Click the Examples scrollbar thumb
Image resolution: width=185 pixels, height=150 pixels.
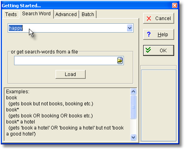pyautogui.click(x=133, y=107)
